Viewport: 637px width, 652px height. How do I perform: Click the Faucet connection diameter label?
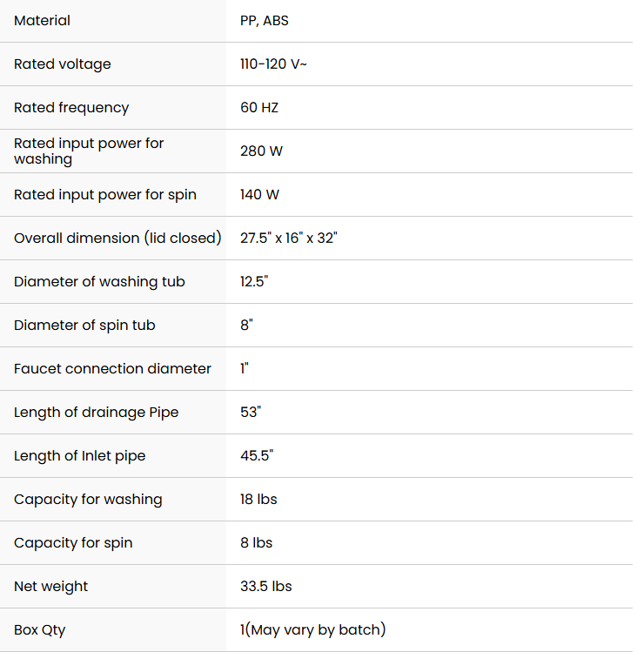click(x=112, y=368)
